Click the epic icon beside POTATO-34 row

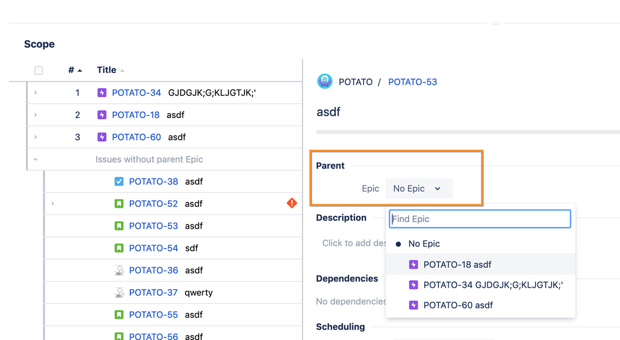click(102, 93)
